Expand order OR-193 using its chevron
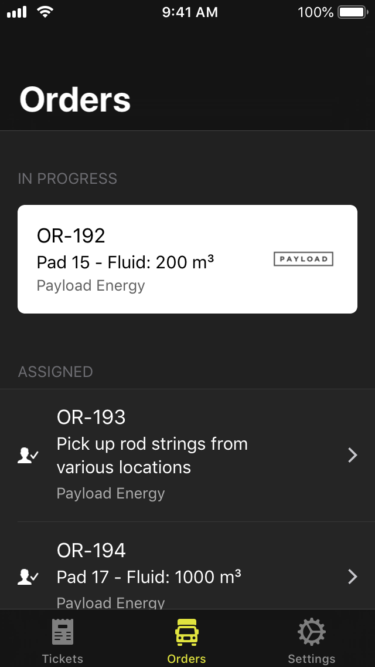Screen dimensions: 375x667 click(x=352, y=455)
